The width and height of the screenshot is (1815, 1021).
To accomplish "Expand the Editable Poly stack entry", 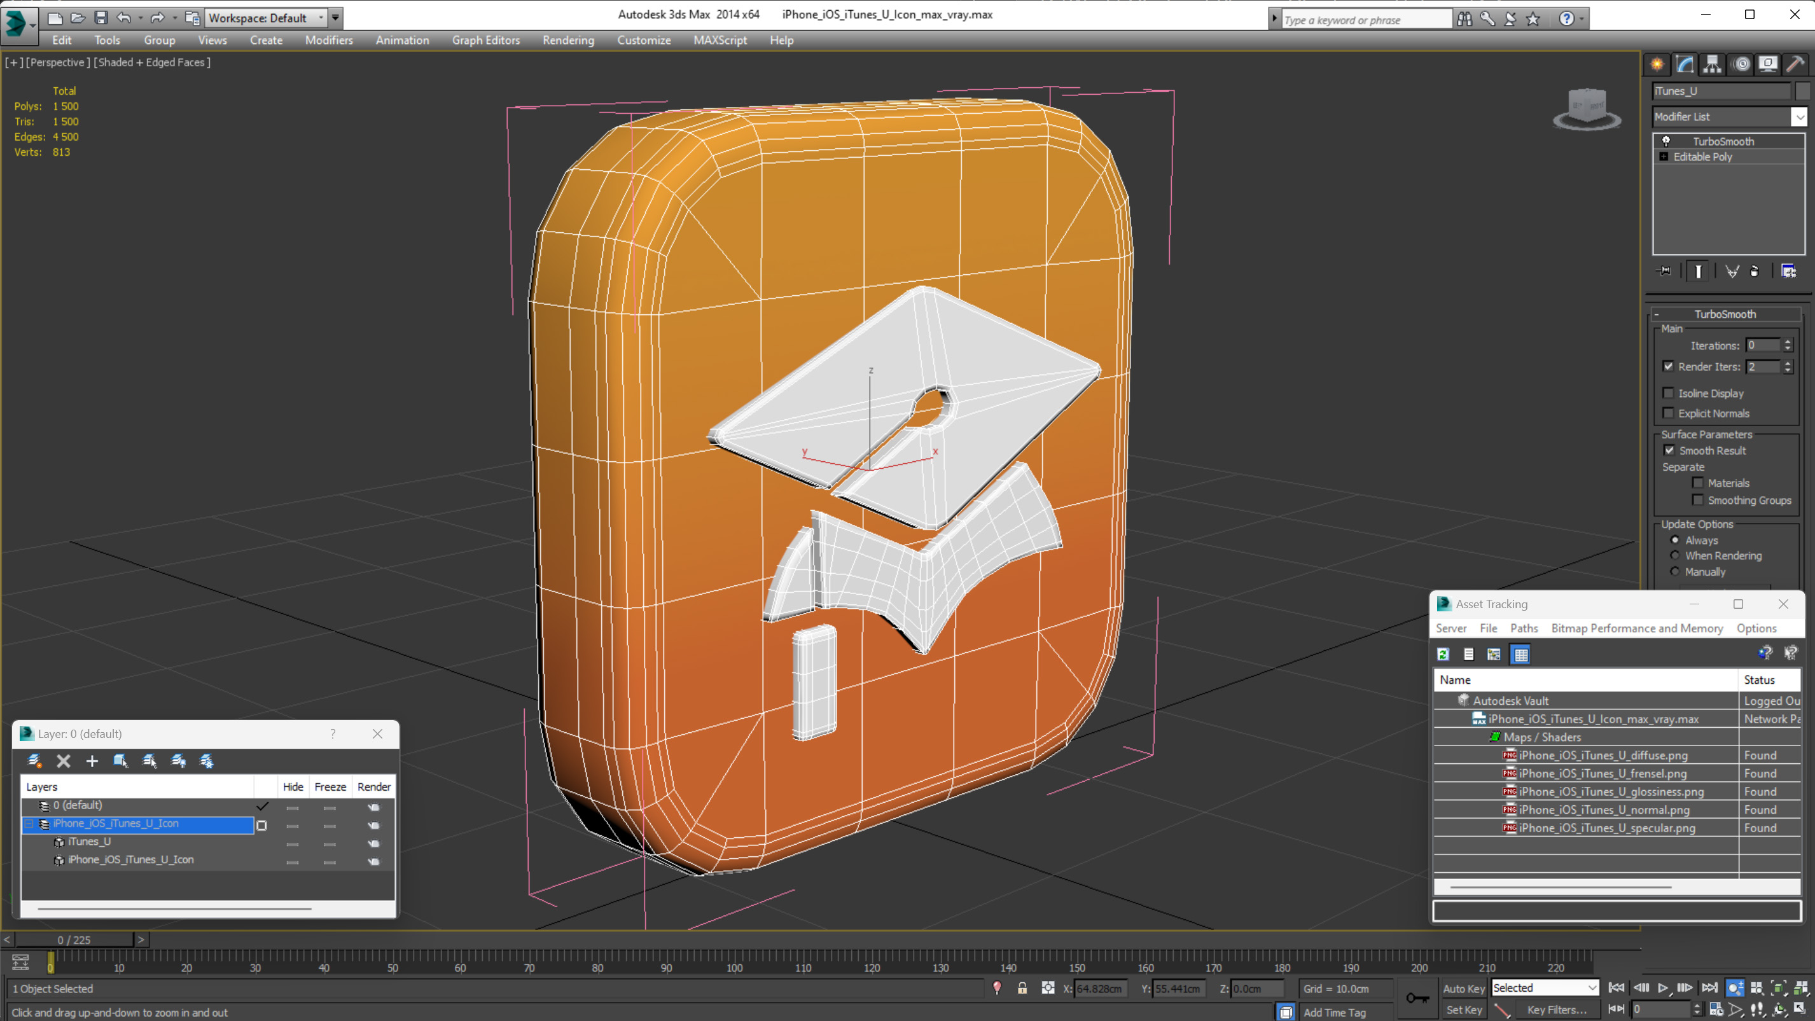I will (x=1664, y=157).
